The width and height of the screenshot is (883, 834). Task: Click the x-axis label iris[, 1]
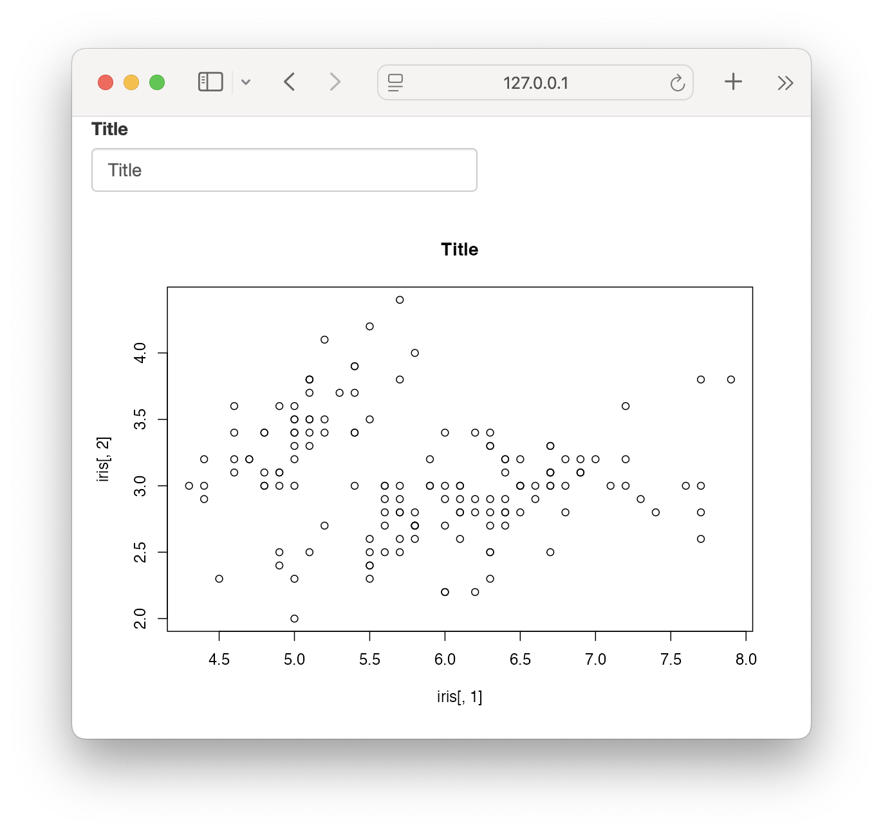click(x=460, y=697)
